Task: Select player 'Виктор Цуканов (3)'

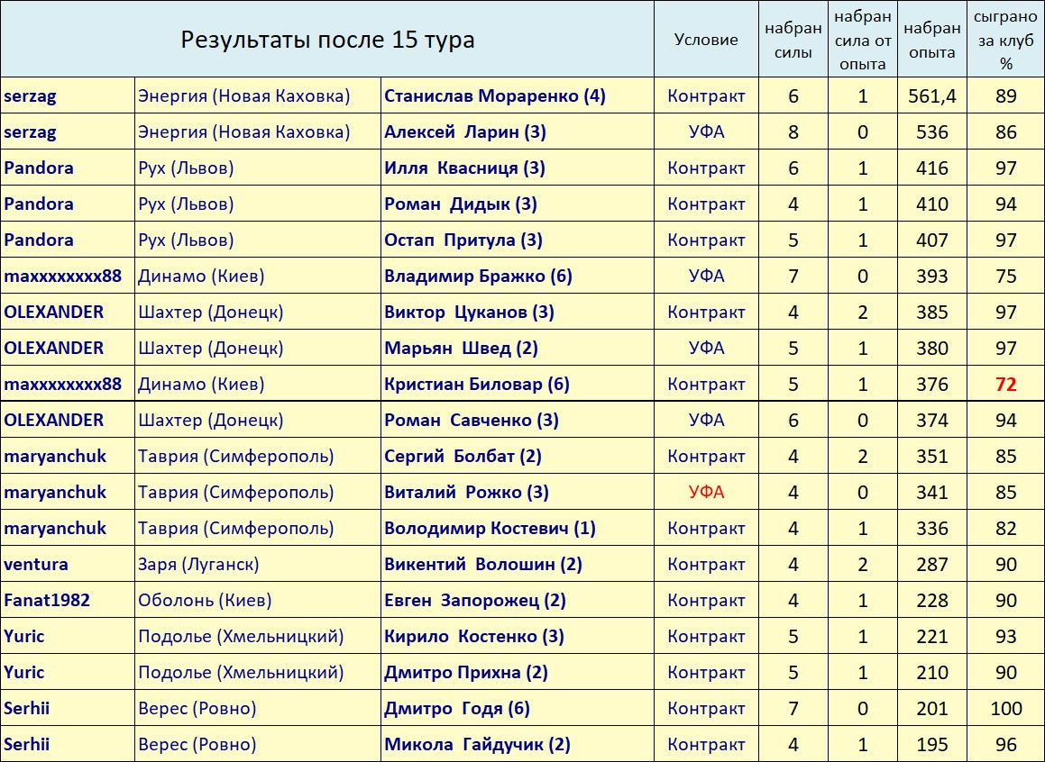Action: (x=469, y=312)
